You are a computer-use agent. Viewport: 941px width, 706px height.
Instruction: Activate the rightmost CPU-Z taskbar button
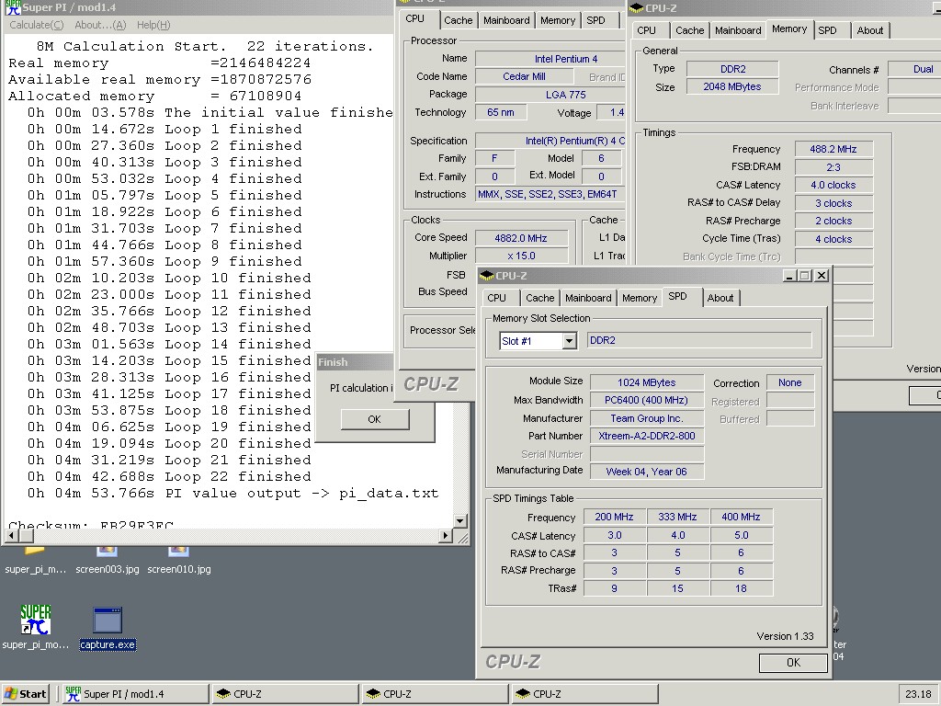pyautogui.click(x=585, y=694)
